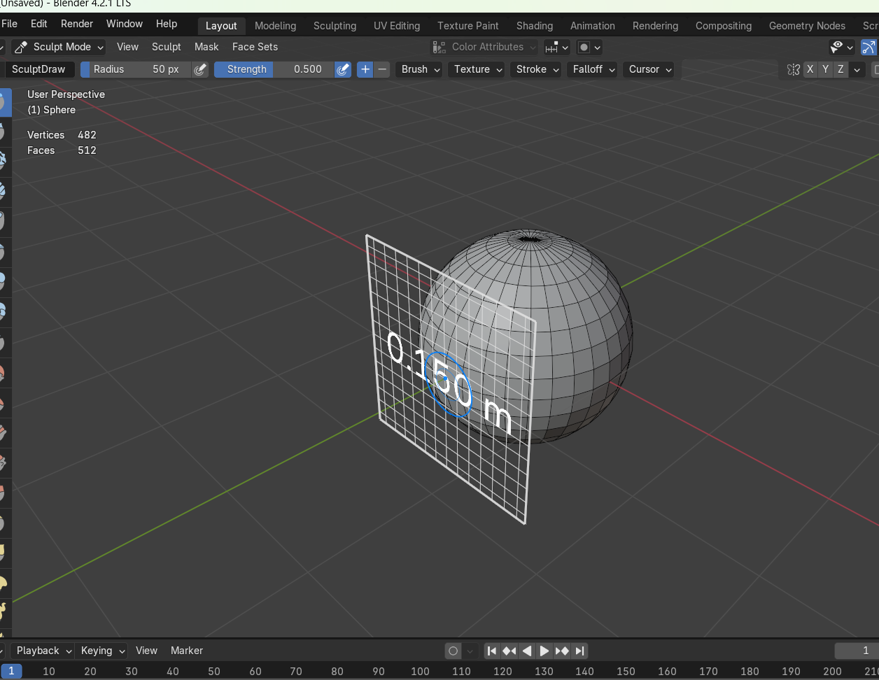Play the animation in reverse
The width and height of the screenshot is (879, 680).
tap(527, 651)
